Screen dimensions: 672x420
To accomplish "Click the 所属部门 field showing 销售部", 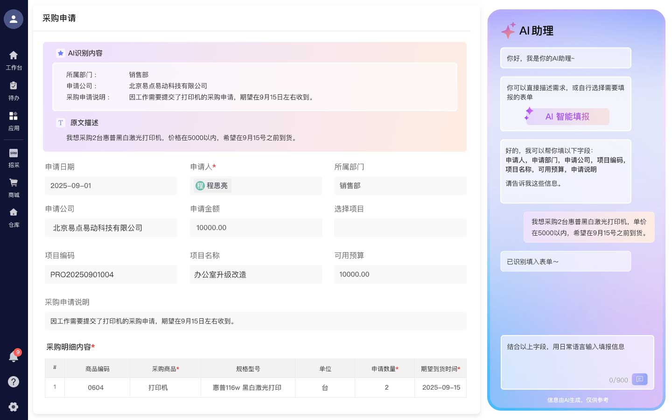I will pos(400,186).
